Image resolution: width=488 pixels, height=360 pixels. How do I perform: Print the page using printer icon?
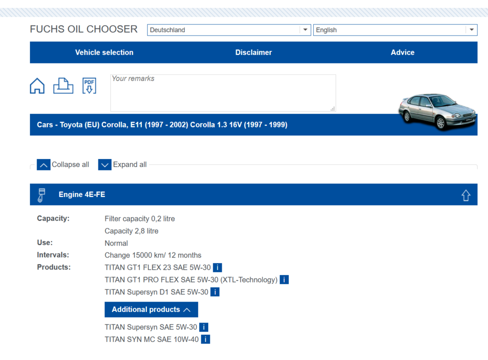(x=63, y=85)
